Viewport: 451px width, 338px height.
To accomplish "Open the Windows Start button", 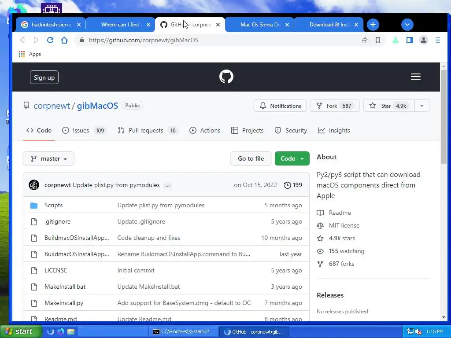I will [21, 332].
